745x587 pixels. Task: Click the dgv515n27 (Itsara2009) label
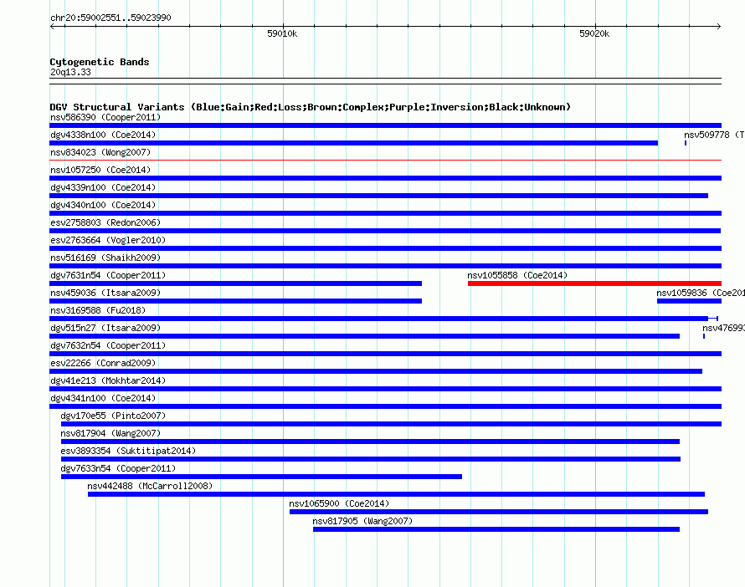click(x=105, y=328)
